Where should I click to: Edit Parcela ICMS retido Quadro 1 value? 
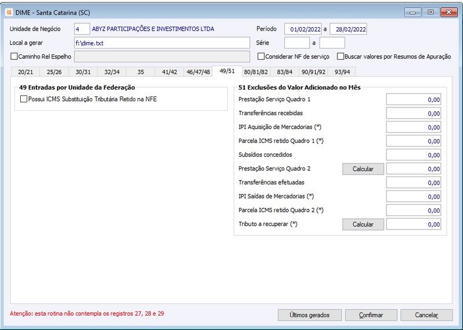(x=413, y=141)
